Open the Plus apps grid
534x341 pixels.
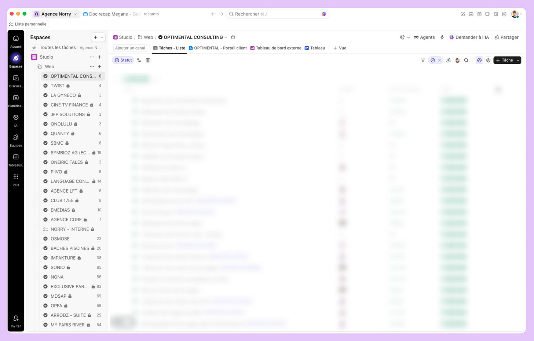(x=16, y=180)
